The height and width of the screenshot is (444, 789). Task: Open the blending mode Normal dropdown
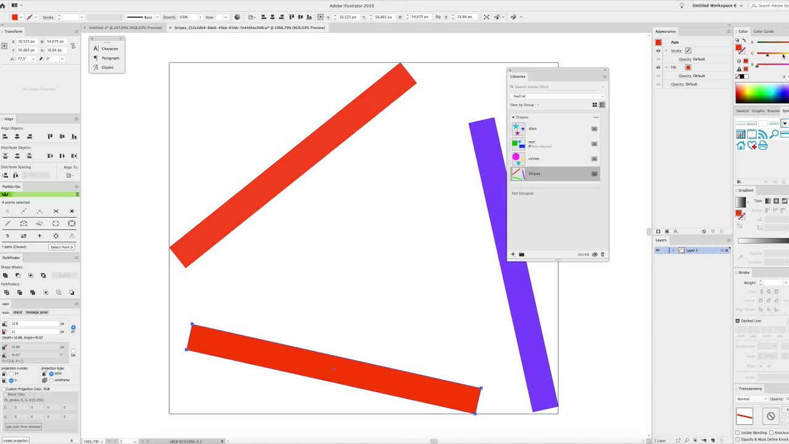[x=752, y=399]
